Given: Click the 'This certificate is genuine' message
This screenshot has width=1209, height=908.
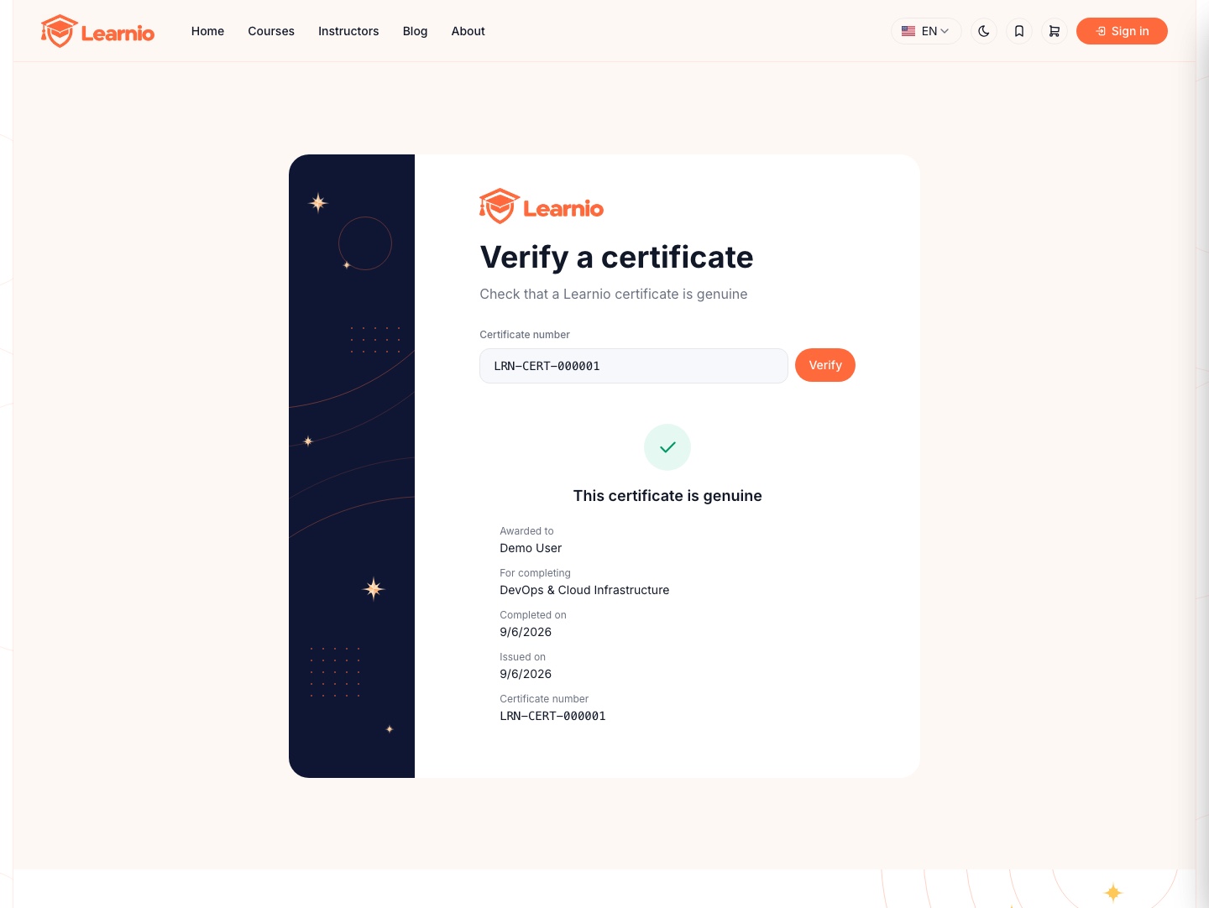Looking at the screenshot, I should click(x=667, y=496).
